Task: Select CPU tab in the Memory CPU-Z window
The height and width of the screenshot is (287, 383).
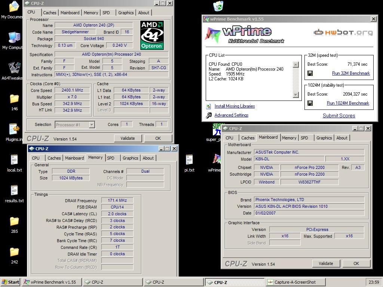Action: click(x=36, y=158)
